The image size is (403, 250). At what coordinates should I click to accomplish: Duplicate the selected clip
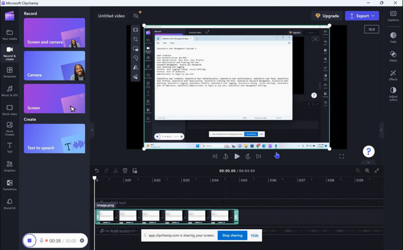click(134, 171)
